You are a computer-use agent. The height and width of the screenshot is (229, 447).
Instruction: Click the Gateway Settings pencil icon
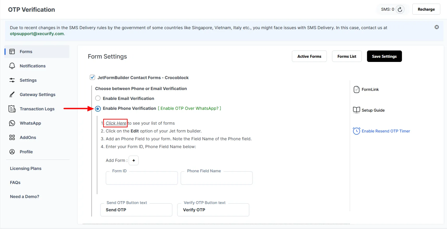12,94
